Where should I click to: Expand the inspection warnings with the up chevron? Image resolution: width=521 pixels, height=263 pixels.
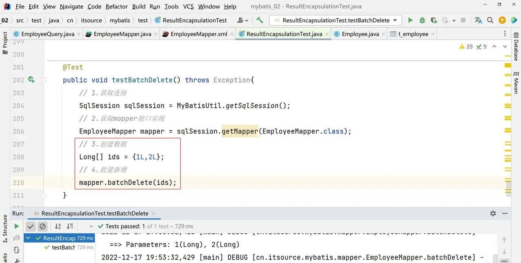[x=494, y=46]
